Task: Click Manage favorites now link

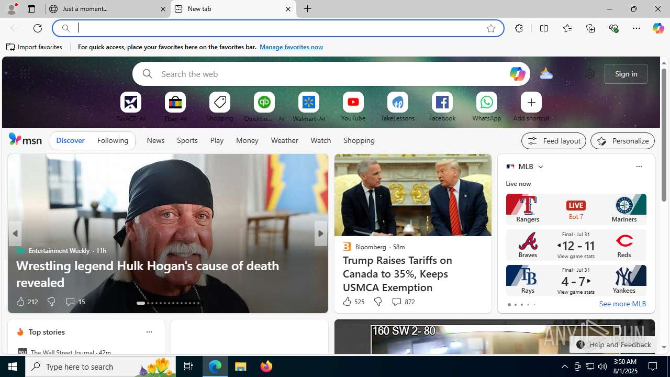Action: 291,47
